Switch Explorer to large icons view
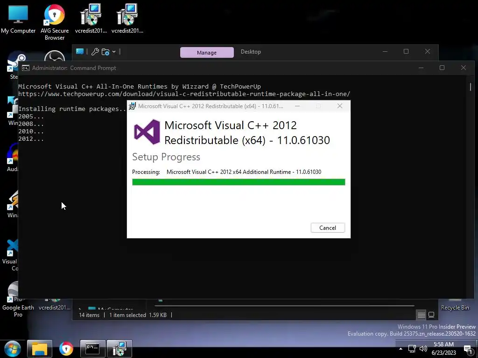Viewport: 478px width, 358px height. click(x=431, y=315)
